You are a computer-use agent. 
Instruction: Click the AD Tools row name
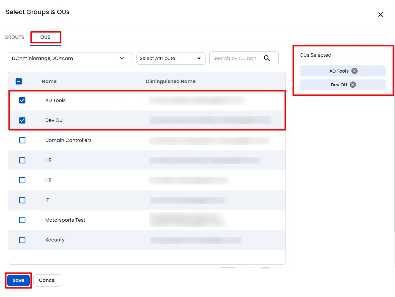pos(56,100)
